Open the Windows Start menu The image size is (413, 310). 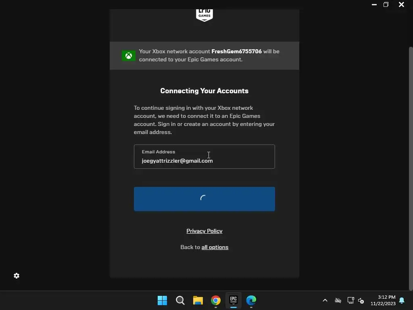(162, 300)
